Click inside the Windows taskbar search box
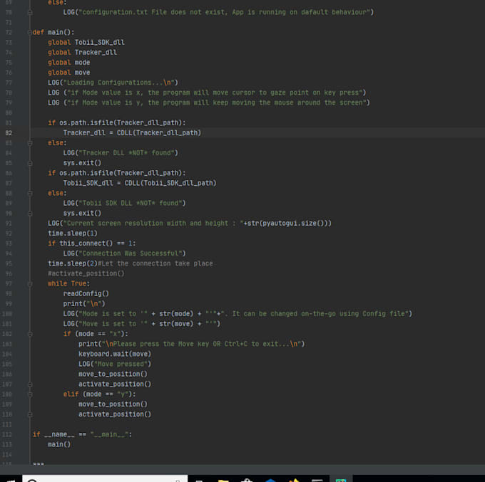Image resolution: width=485 pixels, height=482 pixels. tap(105, 478)
